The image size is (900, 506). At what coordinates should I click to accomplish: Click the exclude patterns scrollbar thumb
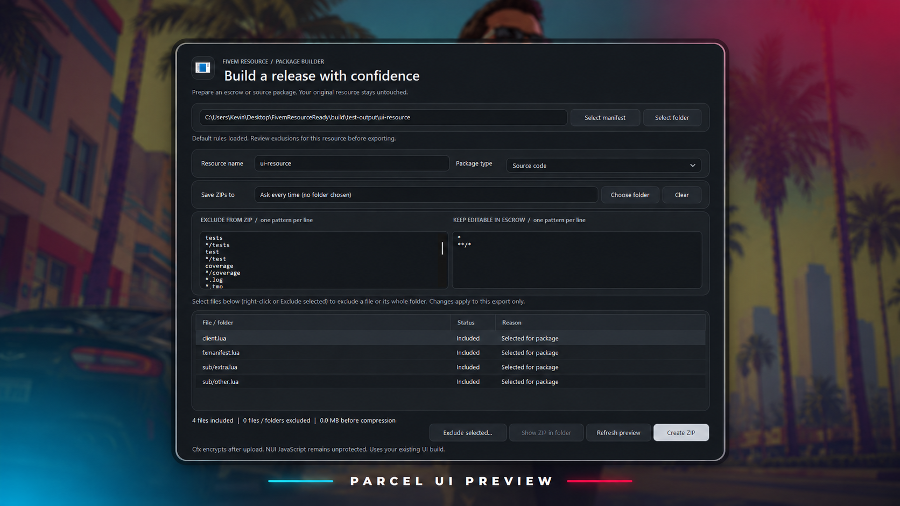pyautogui.click(x=442, y=248)
